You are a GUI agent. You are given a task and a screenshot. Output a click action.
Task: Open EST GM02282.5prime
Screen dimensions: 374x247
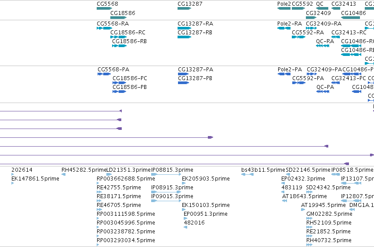[329, 214]
